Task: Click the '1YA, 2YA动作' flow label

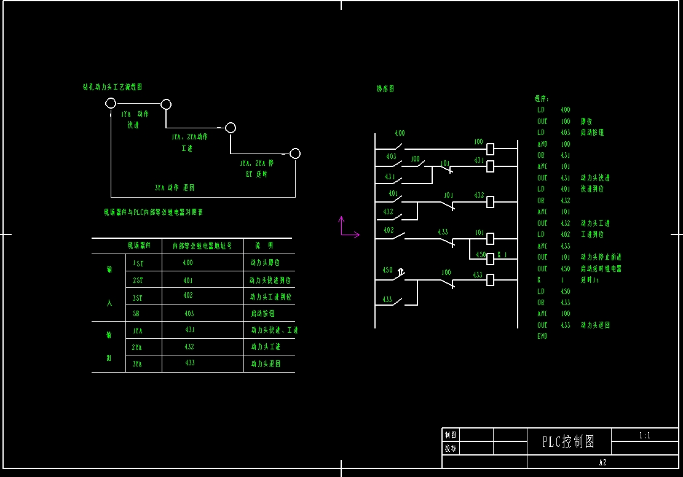Action: tap(189, 137)
